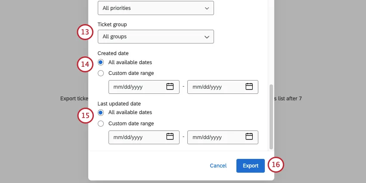This screenshot has height=183, width=366.
Task: Open the Ticket group All groups dropdown
Action: click(x=156, y=37)
